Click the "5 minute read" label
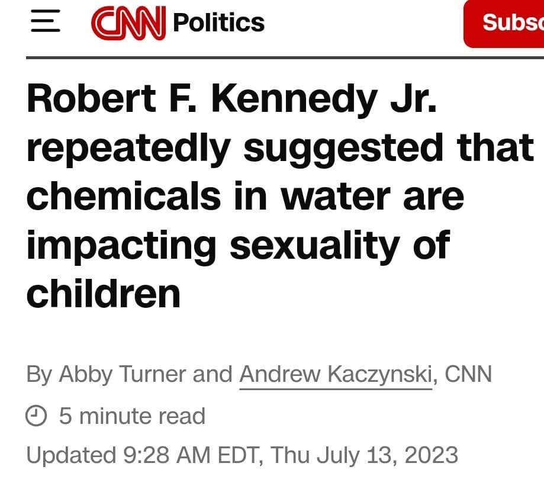 click(132, 416)
